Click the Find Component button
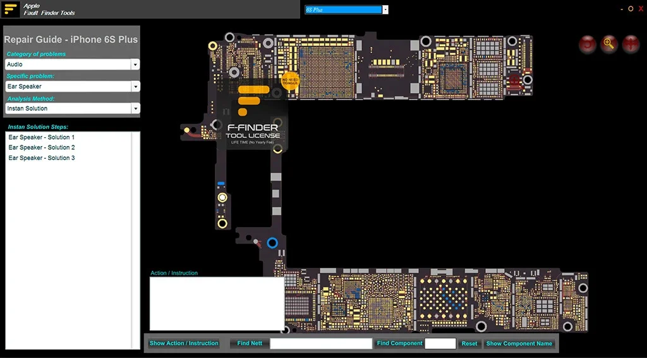Screen dimensions: 647x358 399,343
